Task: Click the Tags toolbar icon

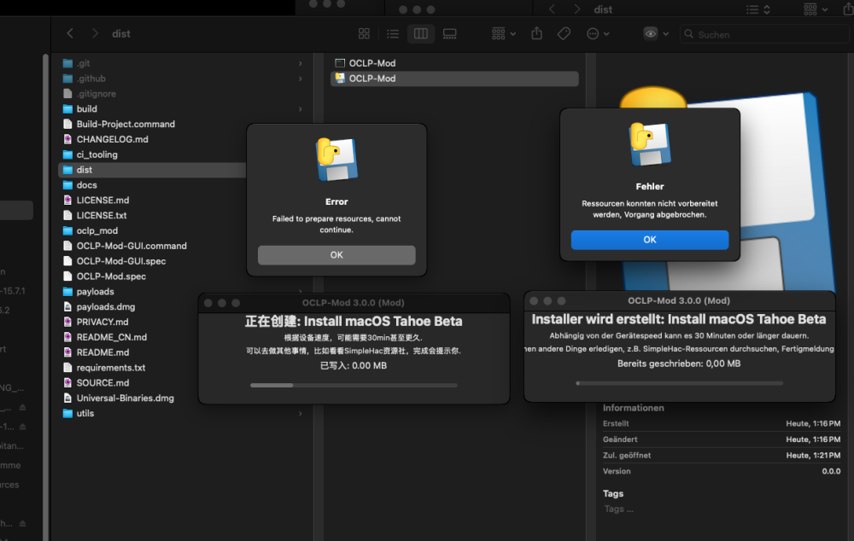Action: pos(564,34)
